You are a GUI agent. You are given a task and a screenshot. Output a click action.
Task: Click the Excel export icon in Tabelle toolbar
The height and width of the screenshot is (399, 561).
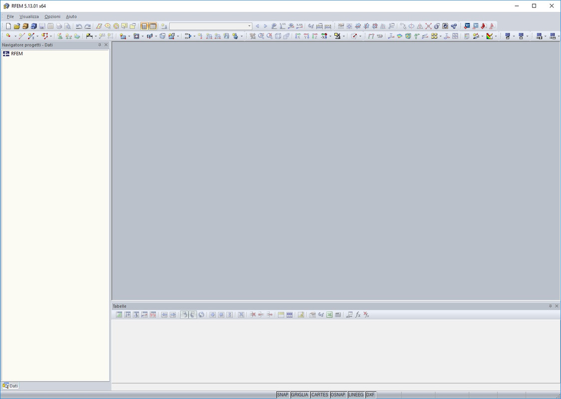coord(329,315)
